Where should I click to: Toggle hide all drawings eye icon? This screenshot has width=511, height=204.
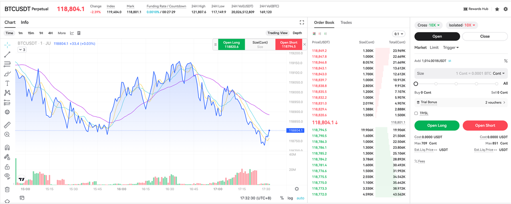7,176
